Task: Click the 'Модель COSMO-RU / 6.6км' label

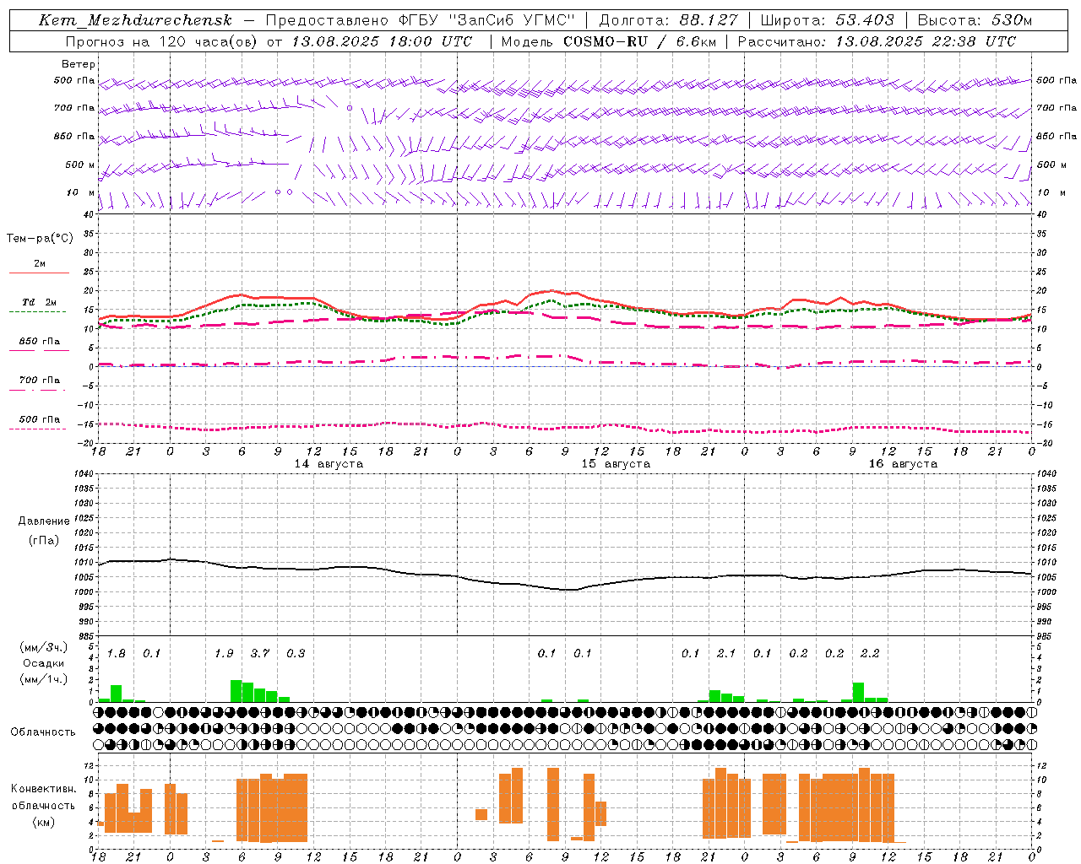Action: [608, 41]
